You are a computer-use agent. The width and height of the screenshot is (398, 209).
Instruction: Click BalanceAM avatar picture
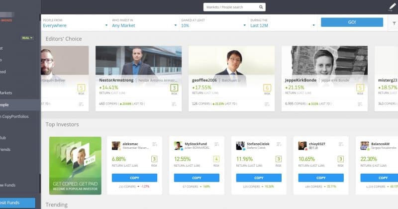click(365, 146)
